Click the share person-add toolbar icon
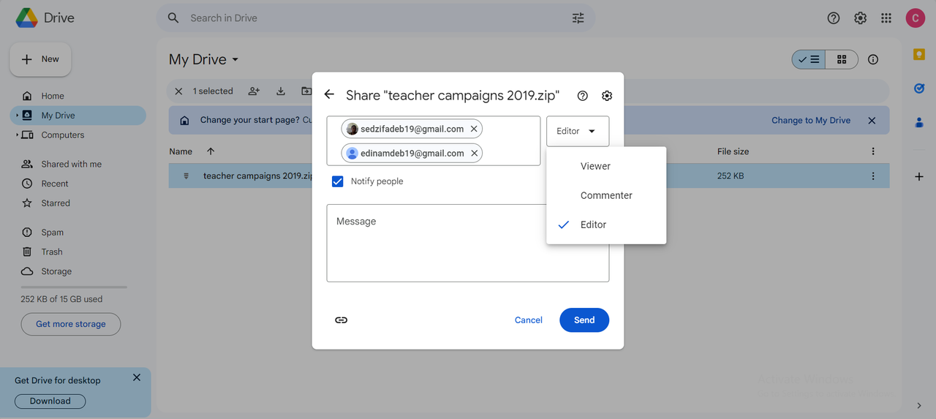Viewport: 936px width, 419px height. pos(254,91)
